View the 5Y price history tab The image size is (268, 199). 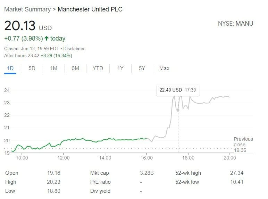click(142, 68)
